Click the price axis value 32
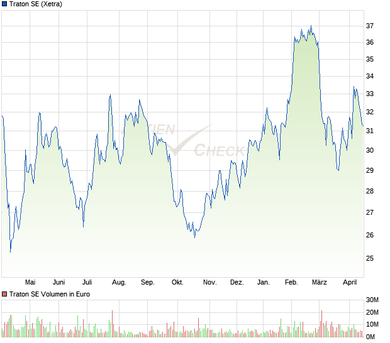 click(370, 112)
